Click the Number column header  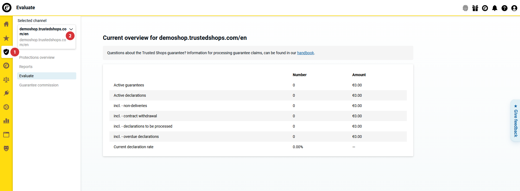pos(300,75)
